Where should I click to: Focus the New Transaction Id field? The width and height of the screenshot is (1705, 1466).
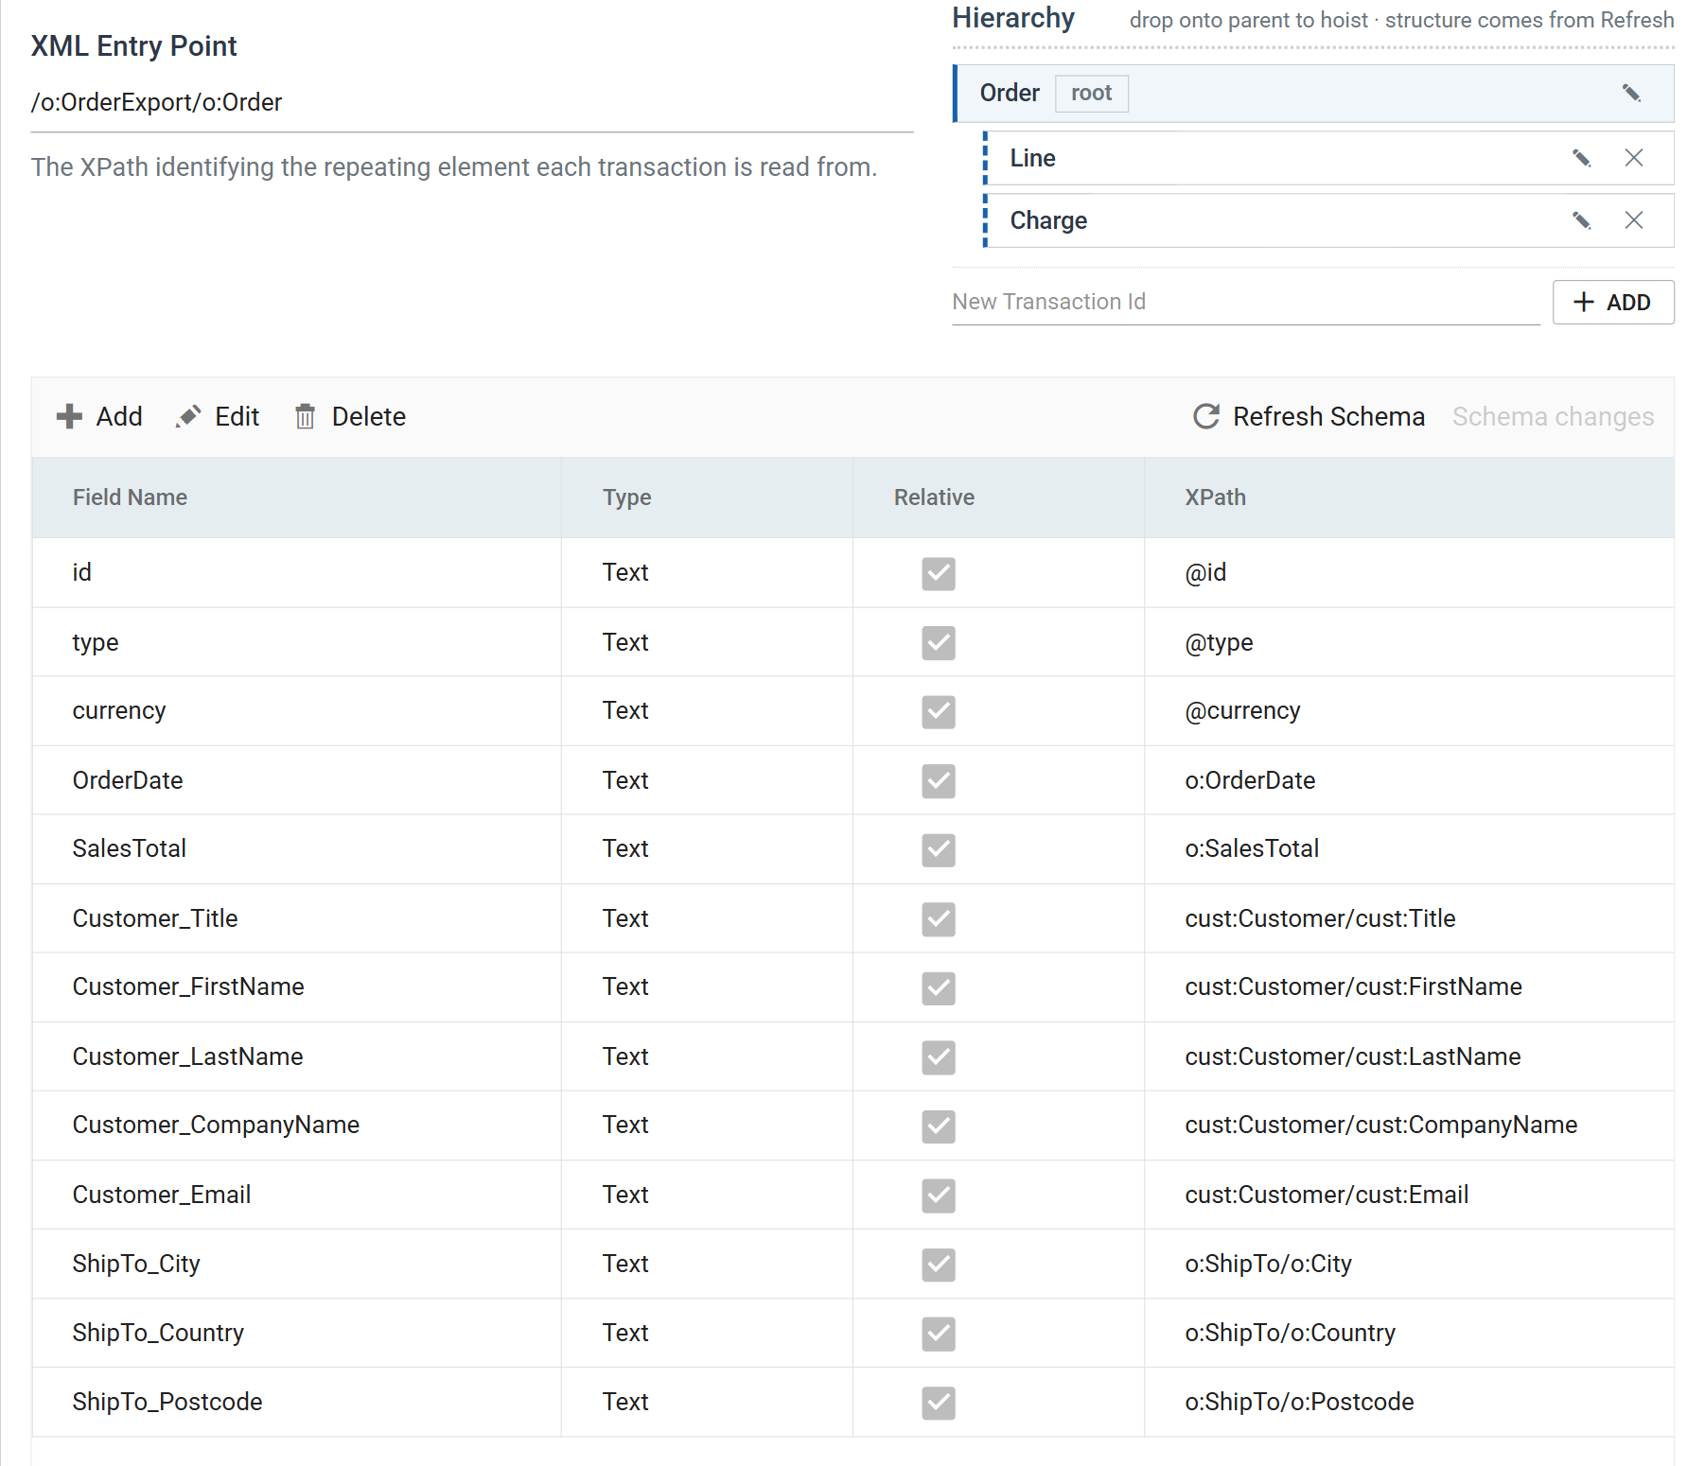[1245, 303]
